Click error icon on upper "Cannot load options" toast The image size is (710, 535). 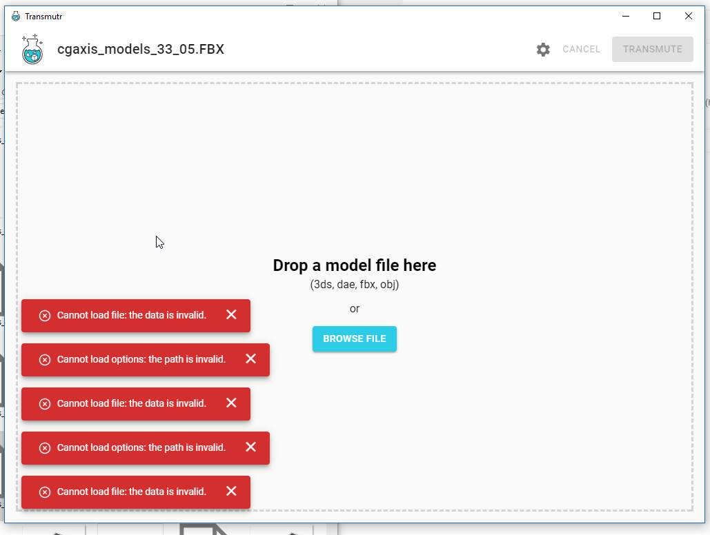[x=45, y=360]
